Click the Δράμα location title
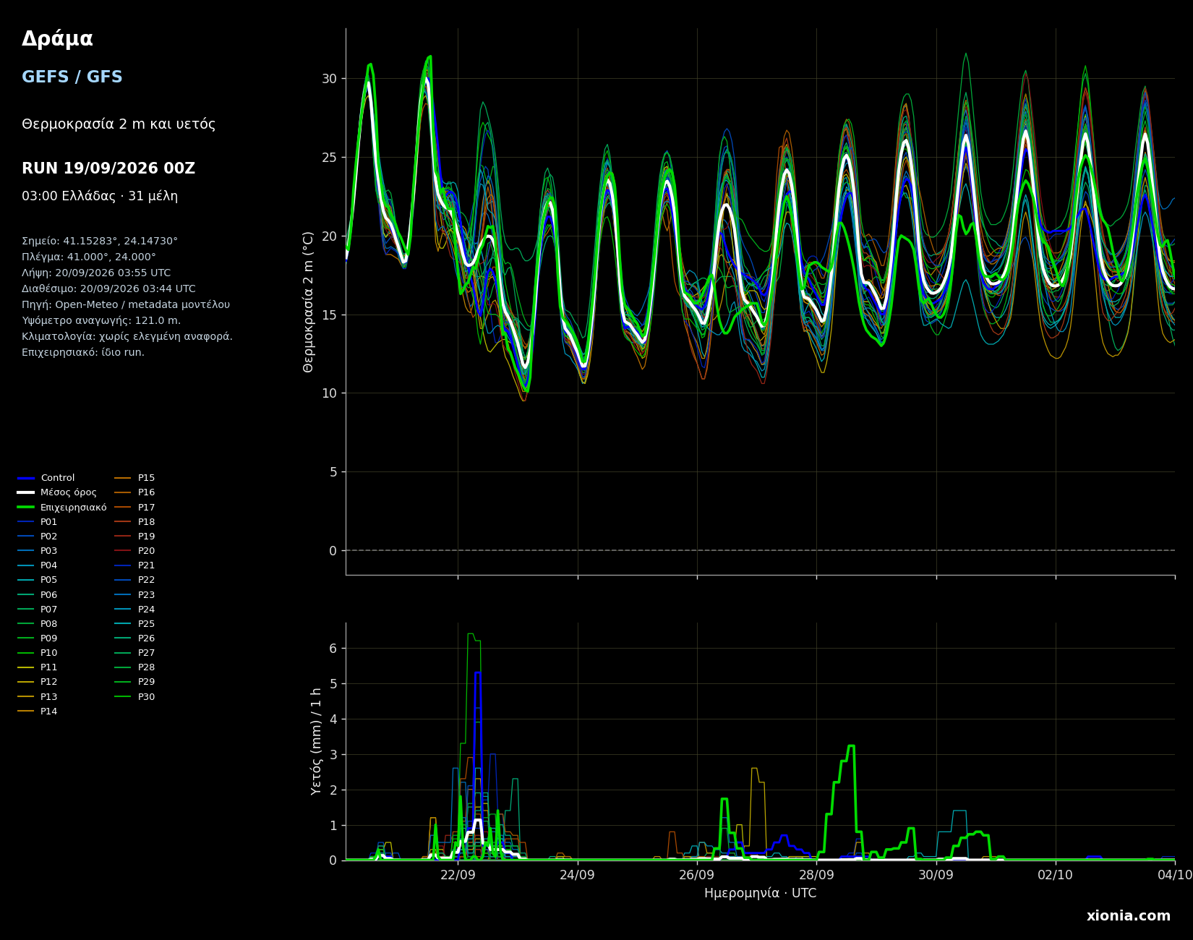 [x=57, y=39]
